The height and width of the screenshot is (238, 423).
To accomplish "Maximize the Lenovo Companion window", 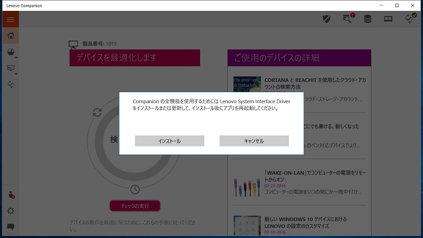I will [397, 5].
